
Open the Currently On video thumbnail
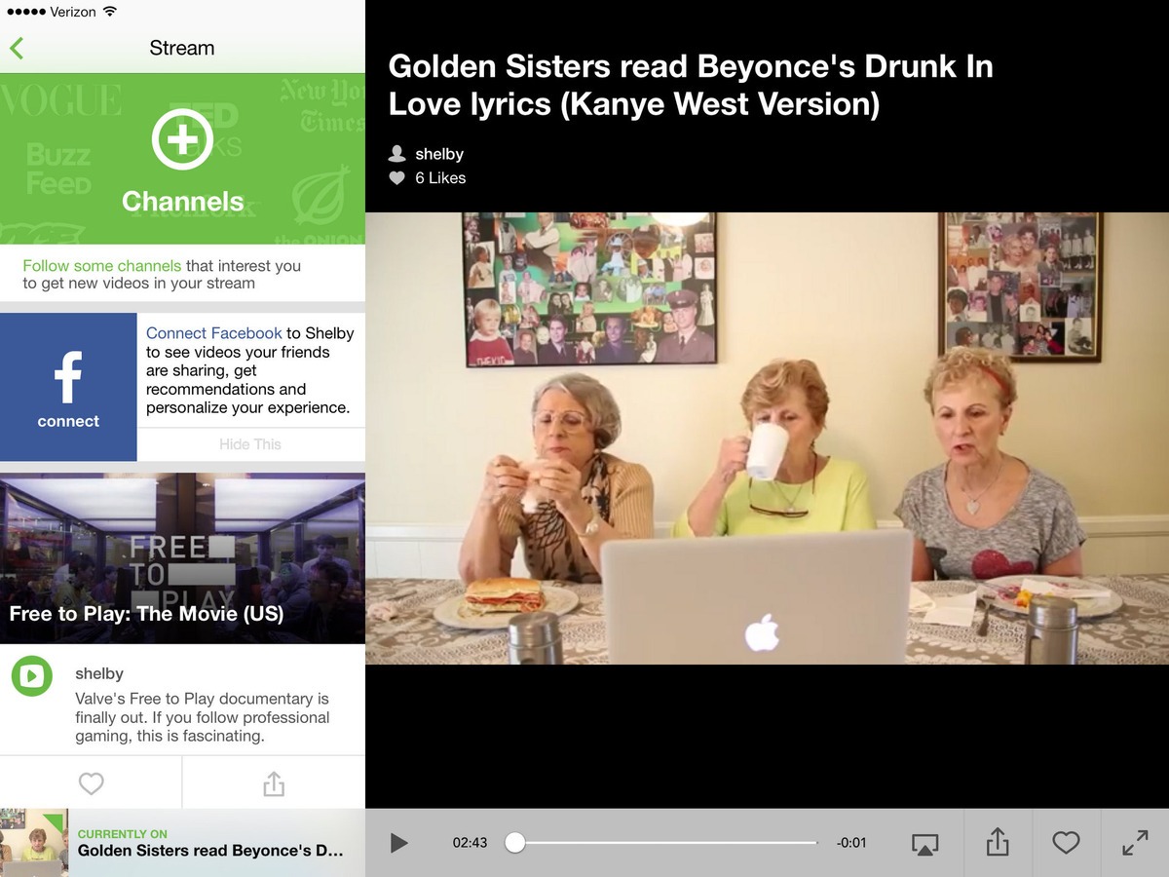coord(34,843)
